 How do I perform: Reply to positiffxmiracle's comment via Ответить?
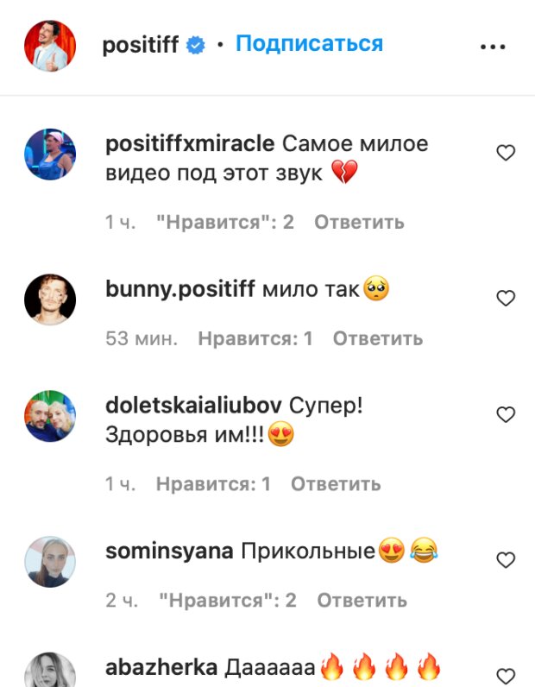pyautogui.click(x=359, y=222)
